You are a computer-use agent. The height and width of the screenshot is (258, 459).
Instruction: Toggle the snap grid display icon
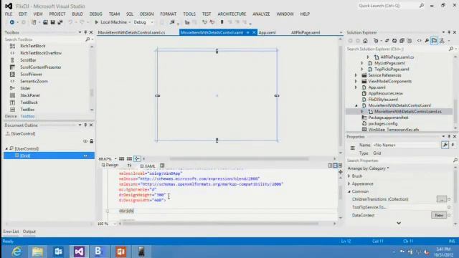coord(121,158)
